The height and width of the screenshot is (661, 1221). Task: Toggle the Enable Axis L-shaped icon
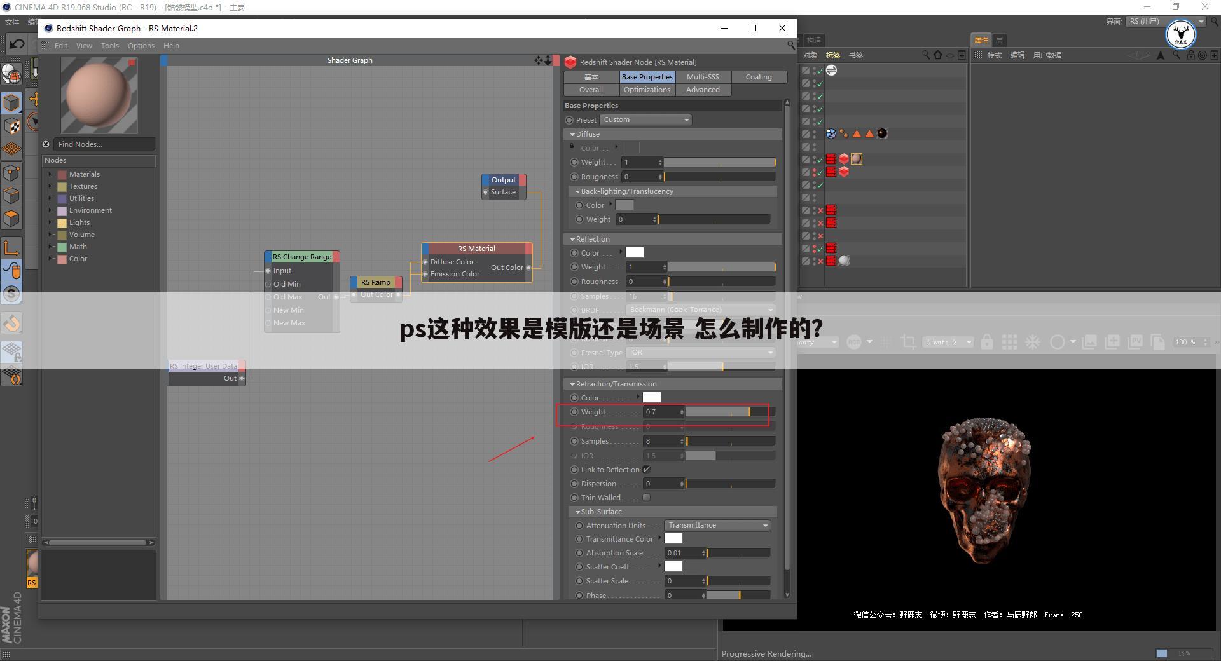coord(11,248)
